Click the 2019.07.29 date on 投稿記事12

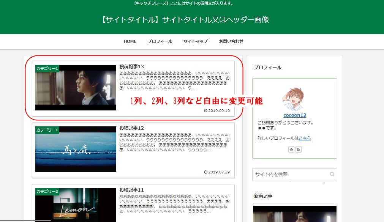(217, 172)
